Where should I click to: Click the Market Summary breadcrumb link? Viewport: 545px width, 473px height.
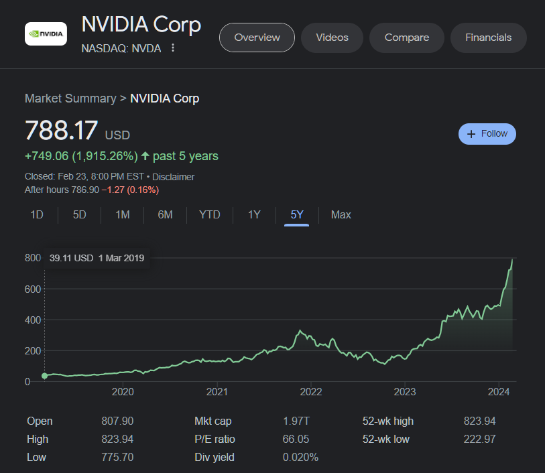coord(70,98)
